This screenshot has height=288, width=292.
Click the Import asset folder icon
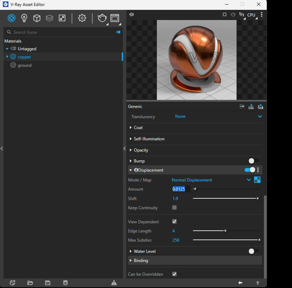click(x=30, y=283)
